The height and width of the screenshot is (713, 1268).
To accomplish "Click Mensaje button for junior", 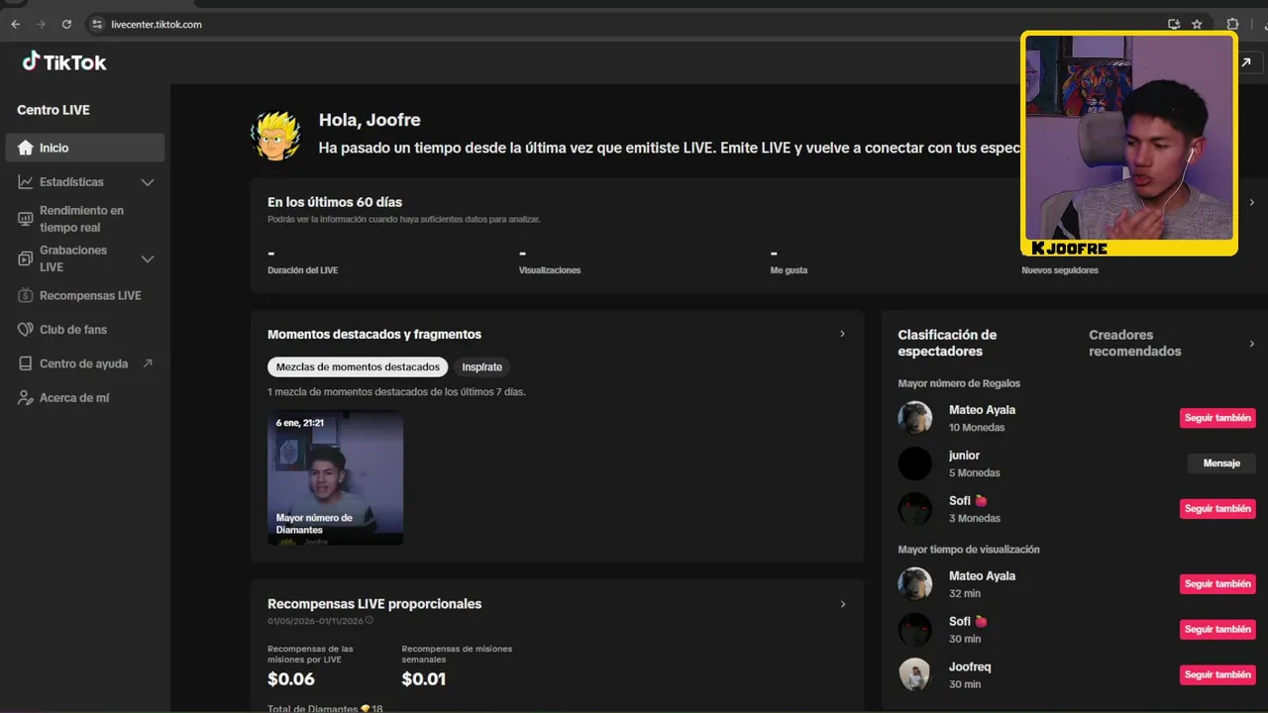I will (x=1221, y=463).
